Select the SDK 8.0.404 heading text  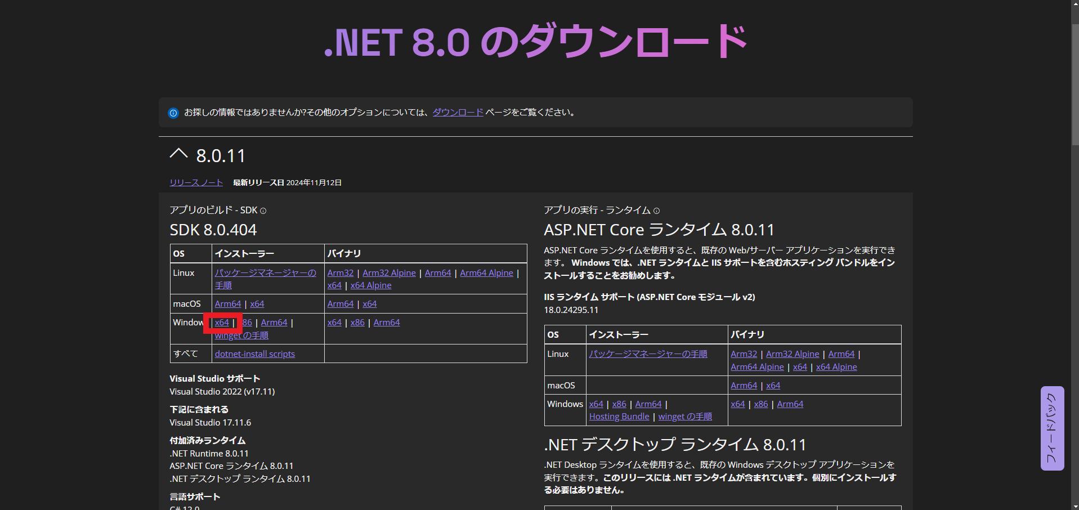coord(213,230)
